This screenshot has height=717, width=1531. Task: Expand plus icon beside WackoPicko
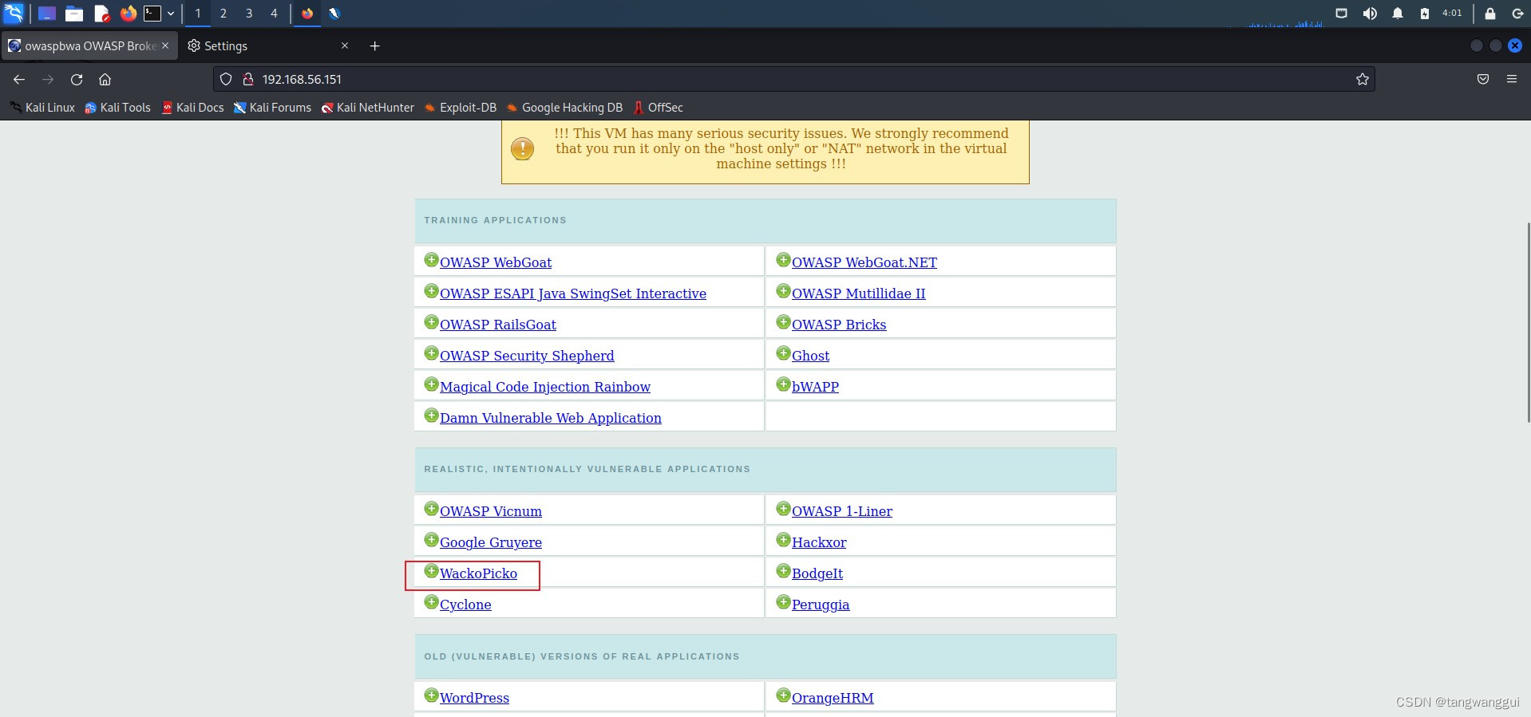[x=431, y=571]
